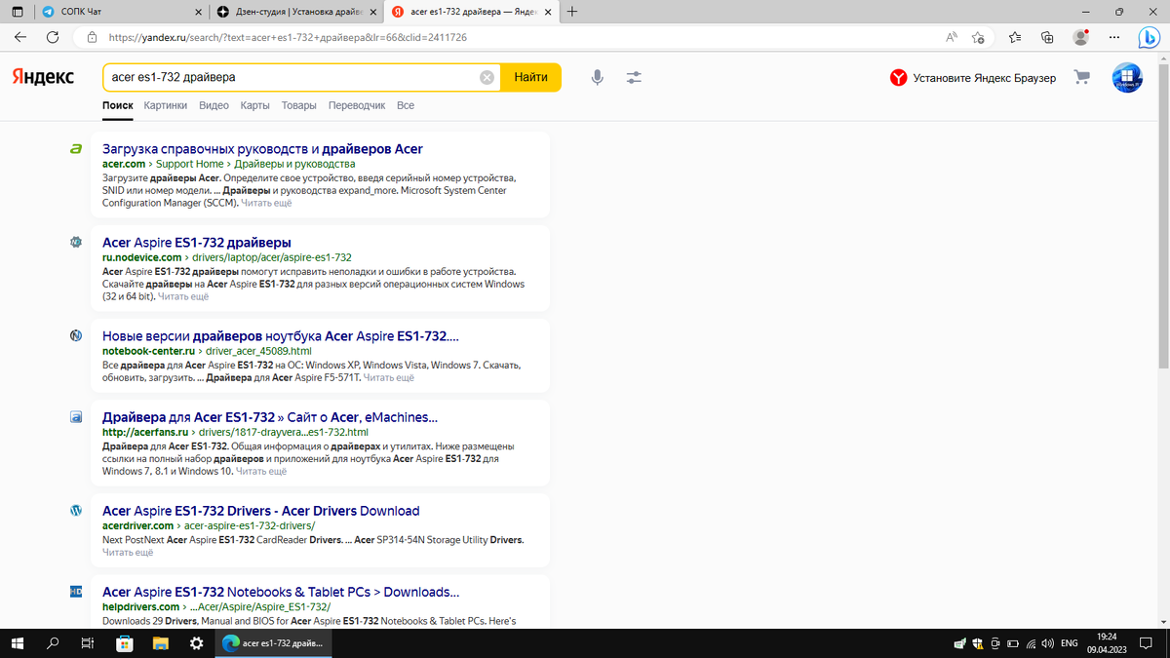Viewport: 1170px width, 658px height.
Task: Click the Яндекс logo
Action: tap(43, 77)
